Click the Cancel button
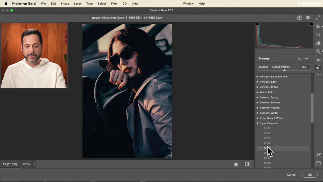The height and width of the screenshot is (182, 323). (x=292, y=175)
